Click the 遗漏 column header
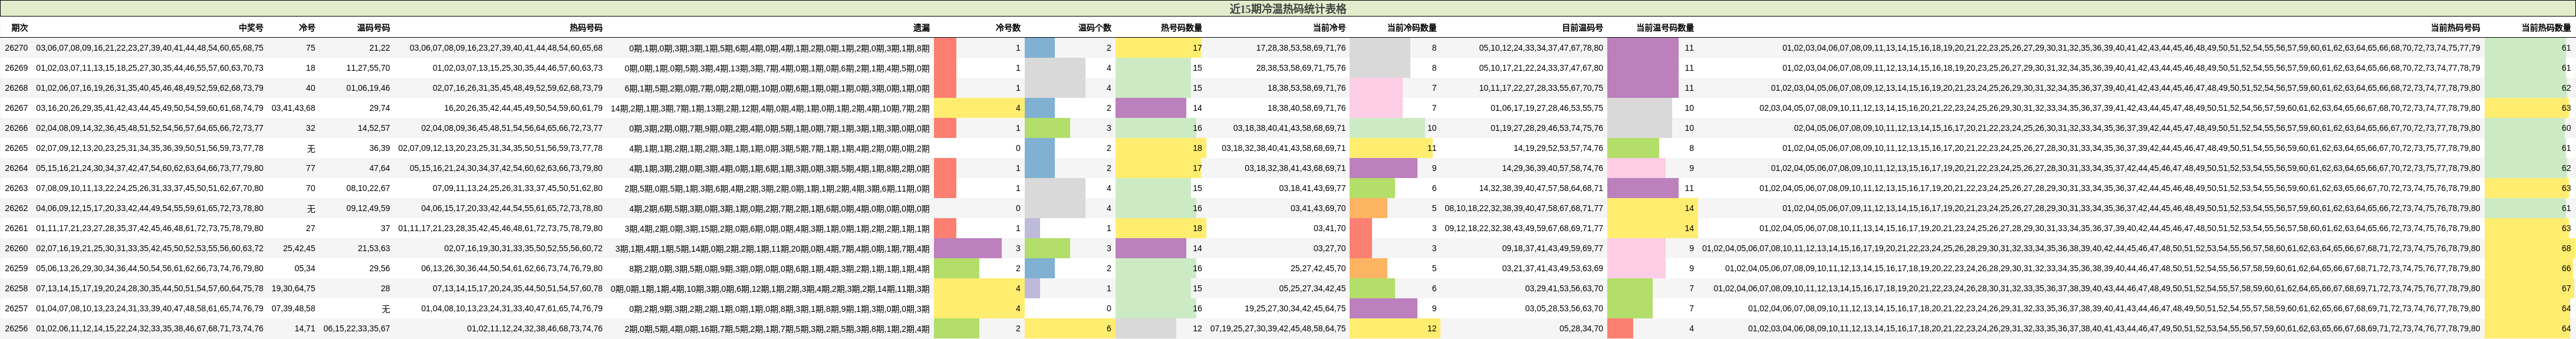2576x339 pixels. pyautogui.click(x=921, y=28)
